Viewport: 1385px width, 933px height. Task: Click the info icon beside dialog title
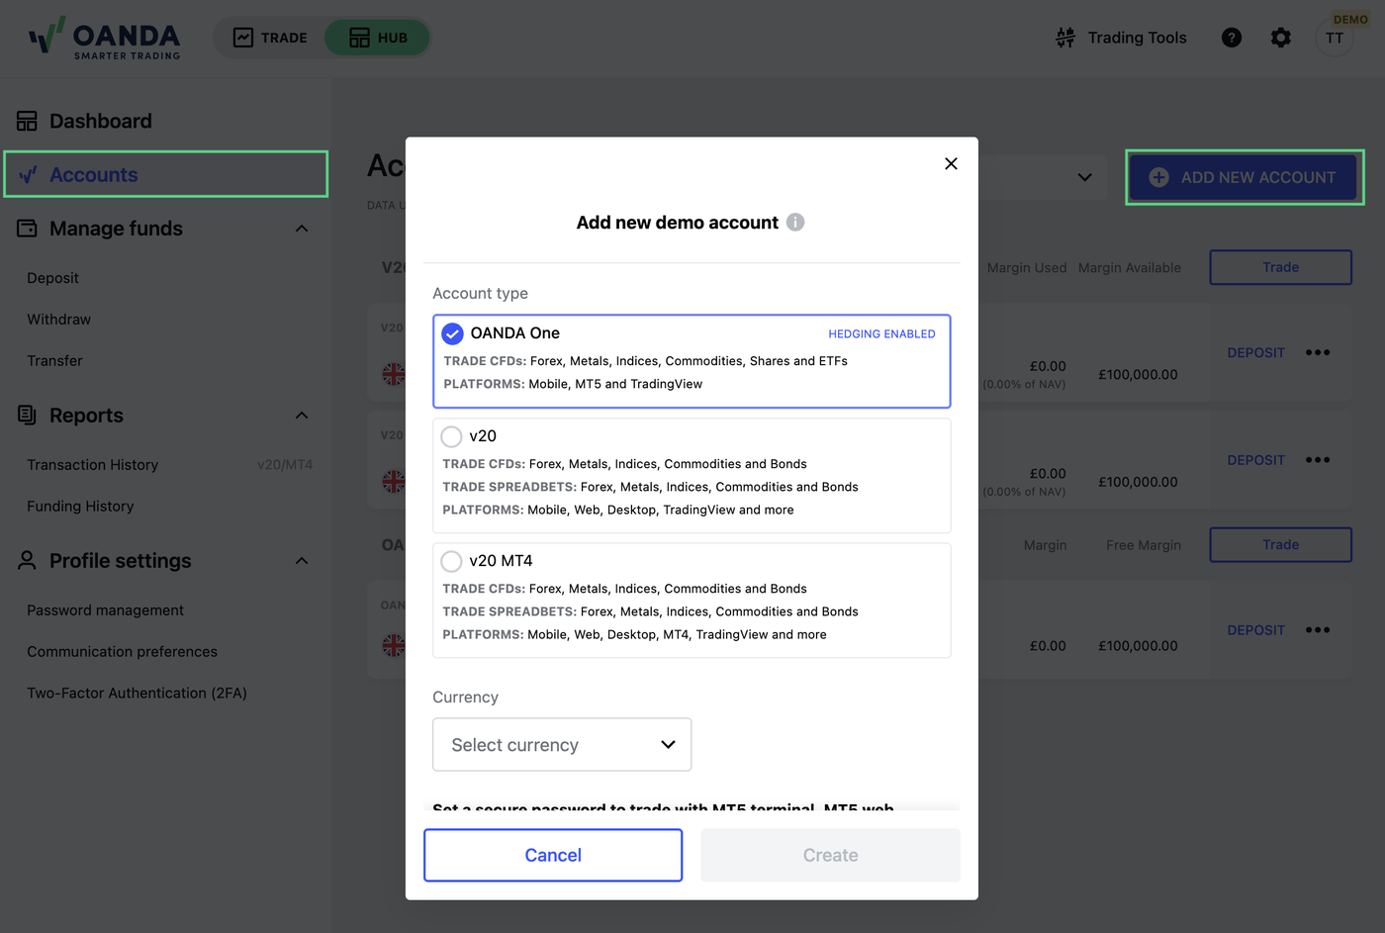795,223
